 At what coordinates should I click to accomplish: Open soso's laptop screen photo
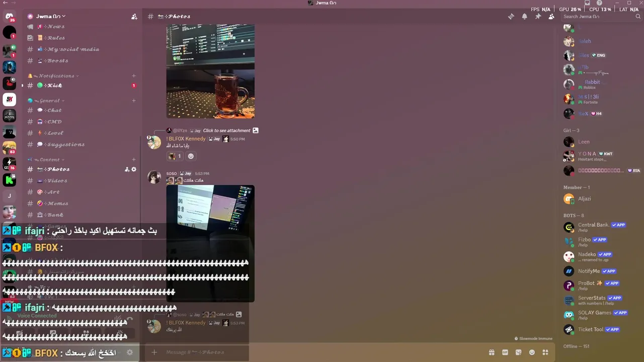210,243
